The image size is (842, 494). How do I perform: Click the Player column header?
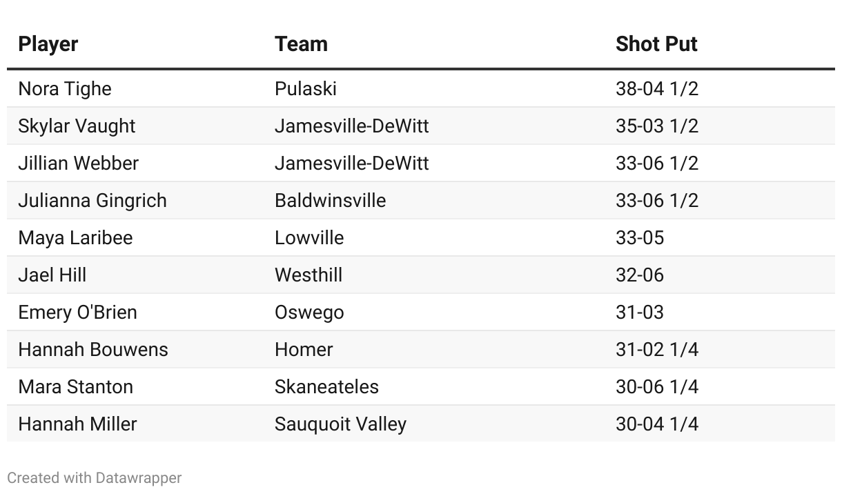(x=48, y=44)
